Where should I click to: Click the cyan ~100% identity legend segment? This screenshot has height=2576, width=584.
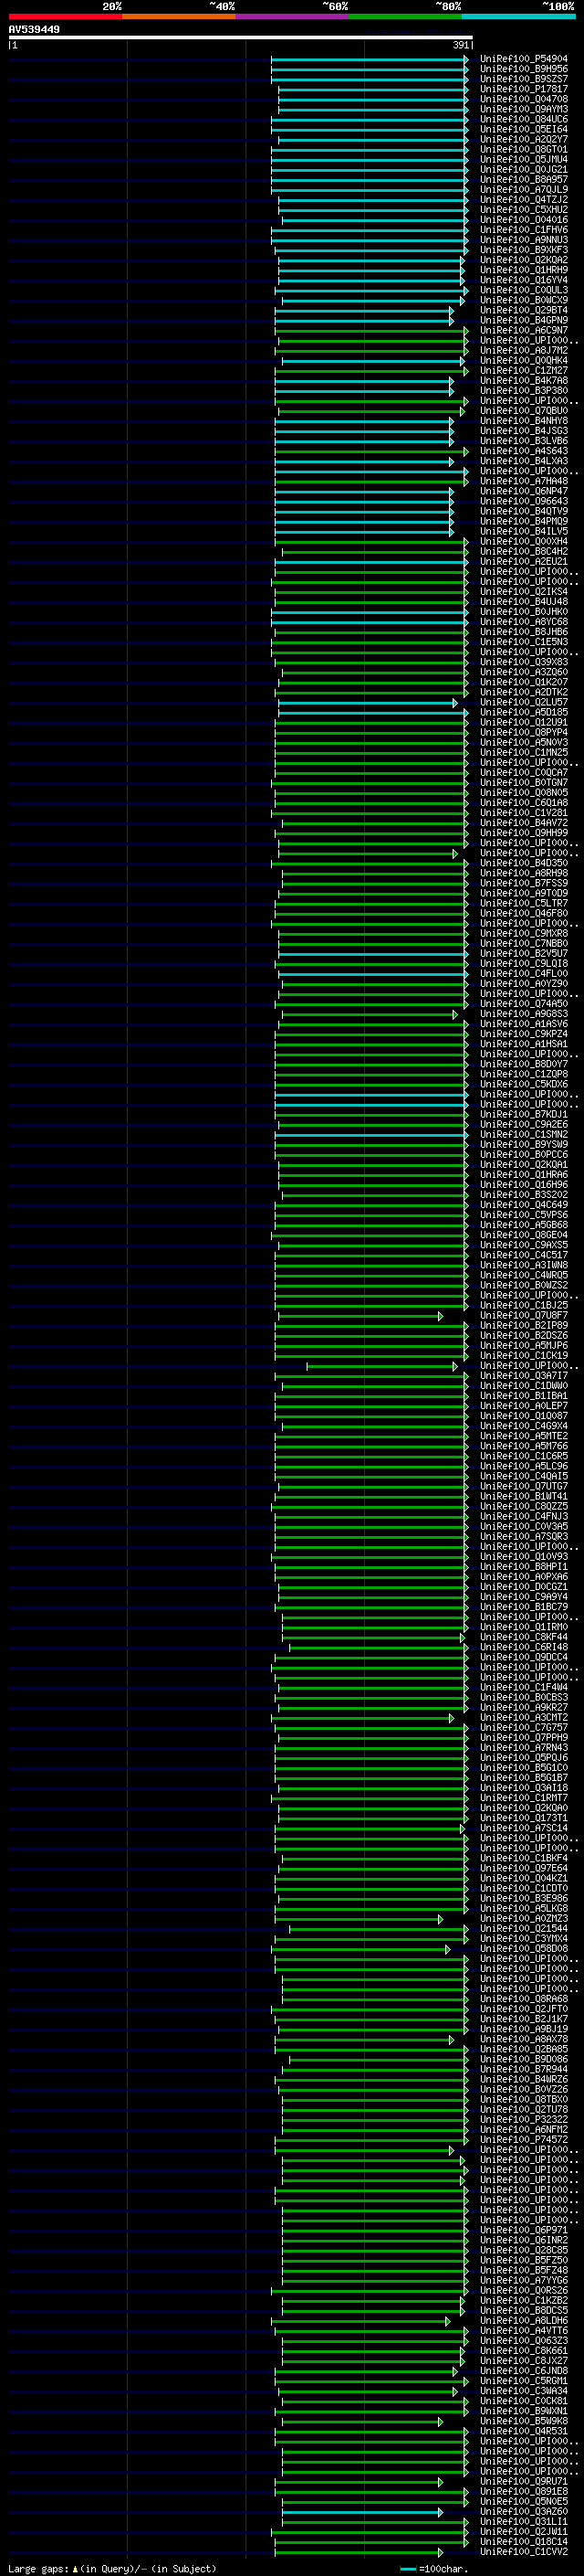click(519, 16)
